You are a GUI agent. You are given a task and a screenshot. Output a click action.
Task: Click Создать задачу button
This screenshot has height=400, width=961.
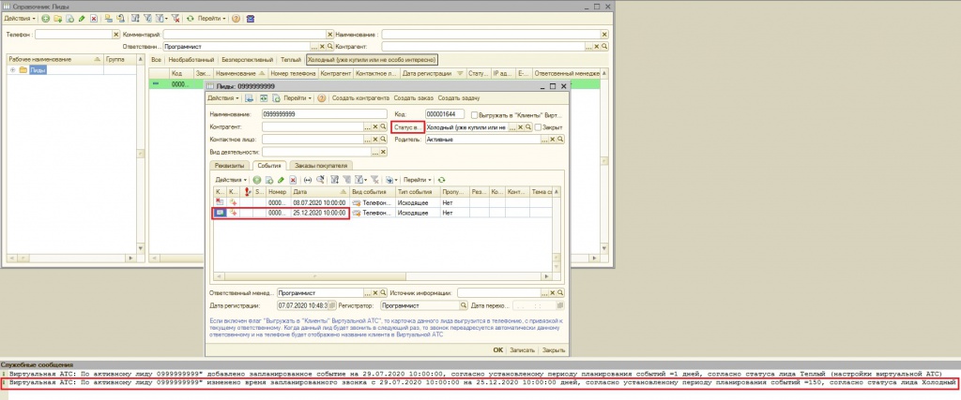pos(458,97)
